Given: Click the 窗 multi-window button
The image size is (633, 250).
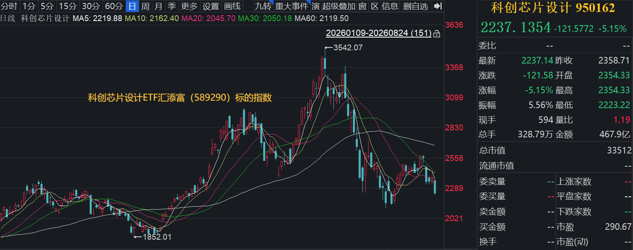Looking at the screenshot, I should (x=362, y=6).
